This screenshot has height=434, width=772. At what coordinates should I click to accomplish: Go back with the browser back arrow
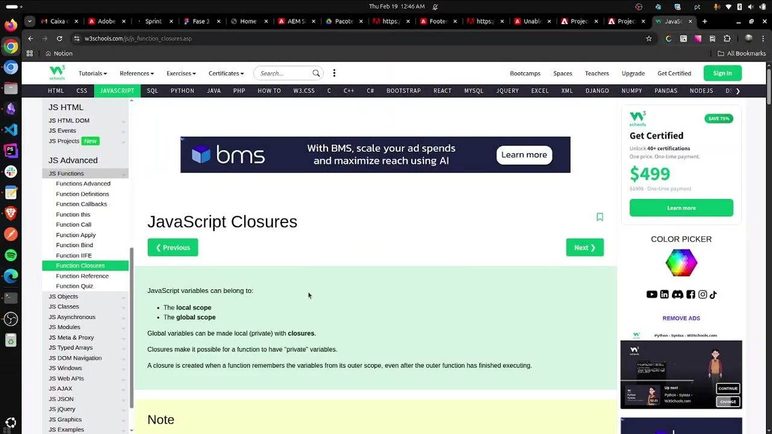[30, 39]
